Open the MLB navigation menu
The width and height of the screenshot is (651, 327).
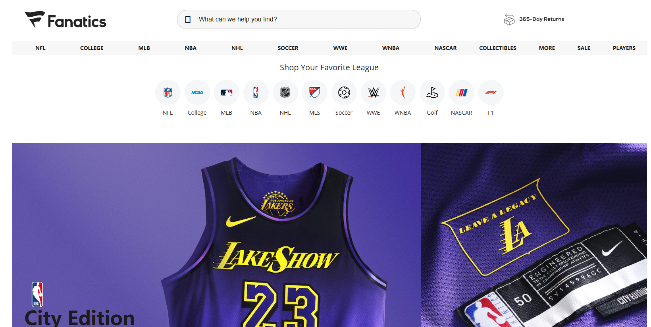point(144,48)
